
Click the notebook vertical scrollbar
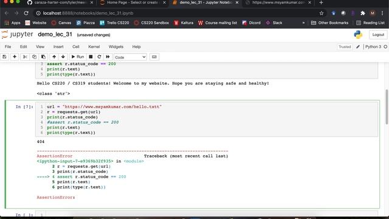387,107
